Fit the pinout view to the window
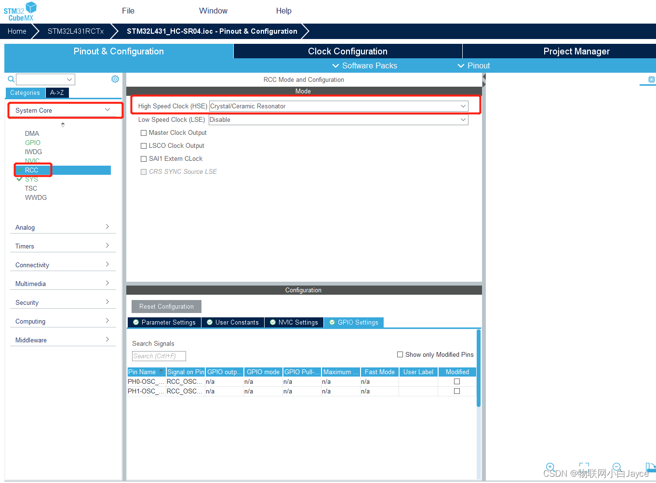 [x=584, y=467]
